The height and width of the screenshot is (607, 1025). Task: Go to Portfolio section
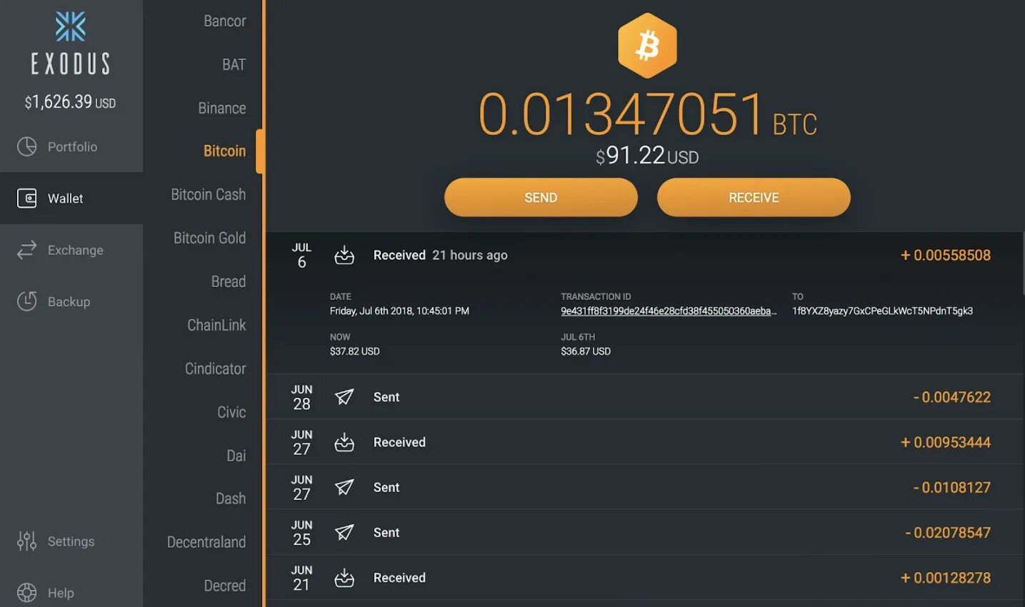pos(71,146)
